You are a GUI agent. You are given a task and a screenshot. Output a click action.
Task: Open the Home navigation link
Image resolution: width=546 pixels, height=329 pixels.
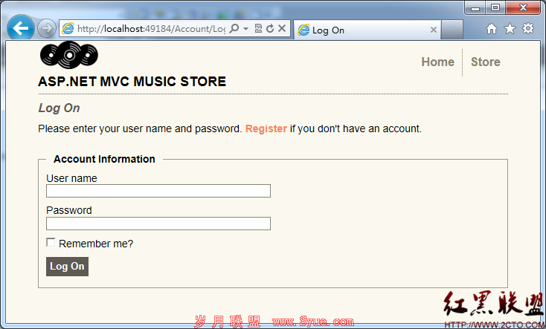point(437,62)
